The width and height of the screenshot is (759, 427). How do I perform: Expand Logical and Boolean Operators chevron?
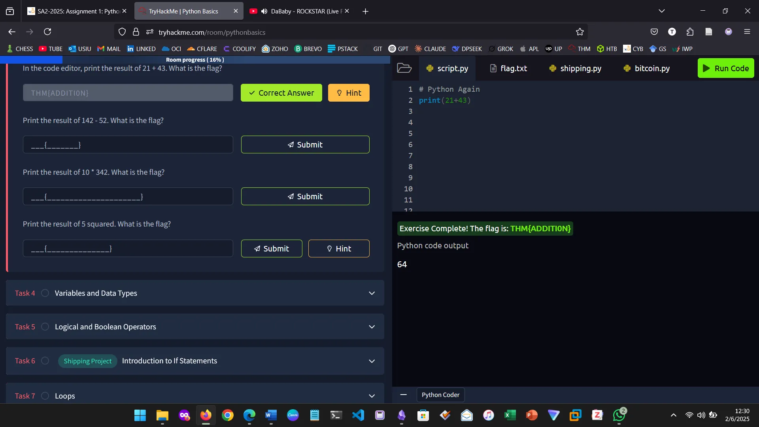click(372, 327)
